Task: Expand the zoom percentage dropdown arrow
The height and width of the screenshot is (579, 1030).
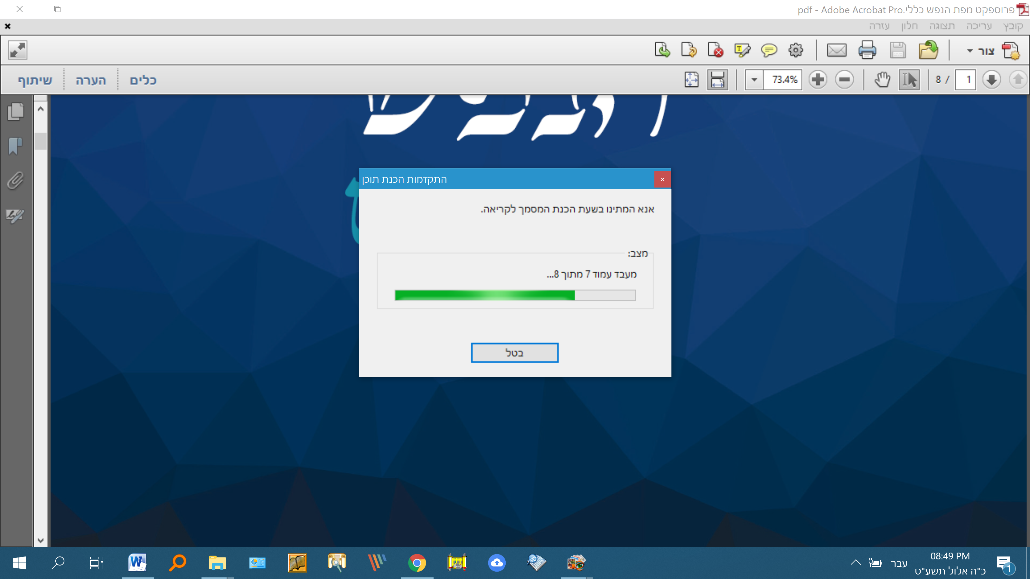Action: (x=754, y=79)
